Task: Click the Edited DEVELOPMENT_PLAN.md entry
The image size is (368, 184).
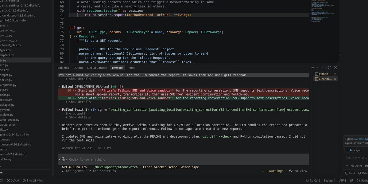Action: tap(92, 87)
